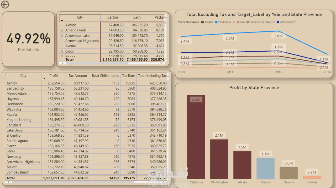Click matrix horizontal scrollbar left arrow
This screenshot has width=336, height=188.
62,63
